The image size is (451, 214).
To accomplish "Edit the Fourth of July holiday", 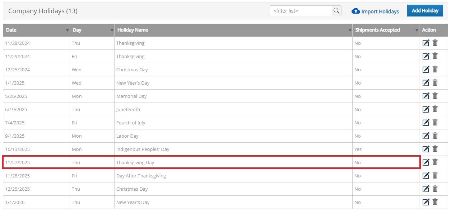I will pyautogui.click(x=426, y=123).
